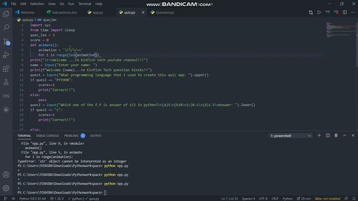Click the 20 min status bar item
Screen dimensions: 358x201
304,199
